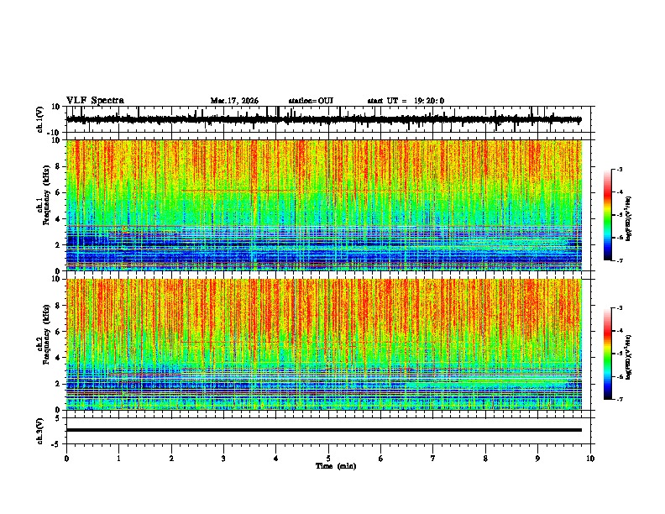Click the "-7" label on ch.2 colorbar
The image size is (665, 514).
[620, 400]
